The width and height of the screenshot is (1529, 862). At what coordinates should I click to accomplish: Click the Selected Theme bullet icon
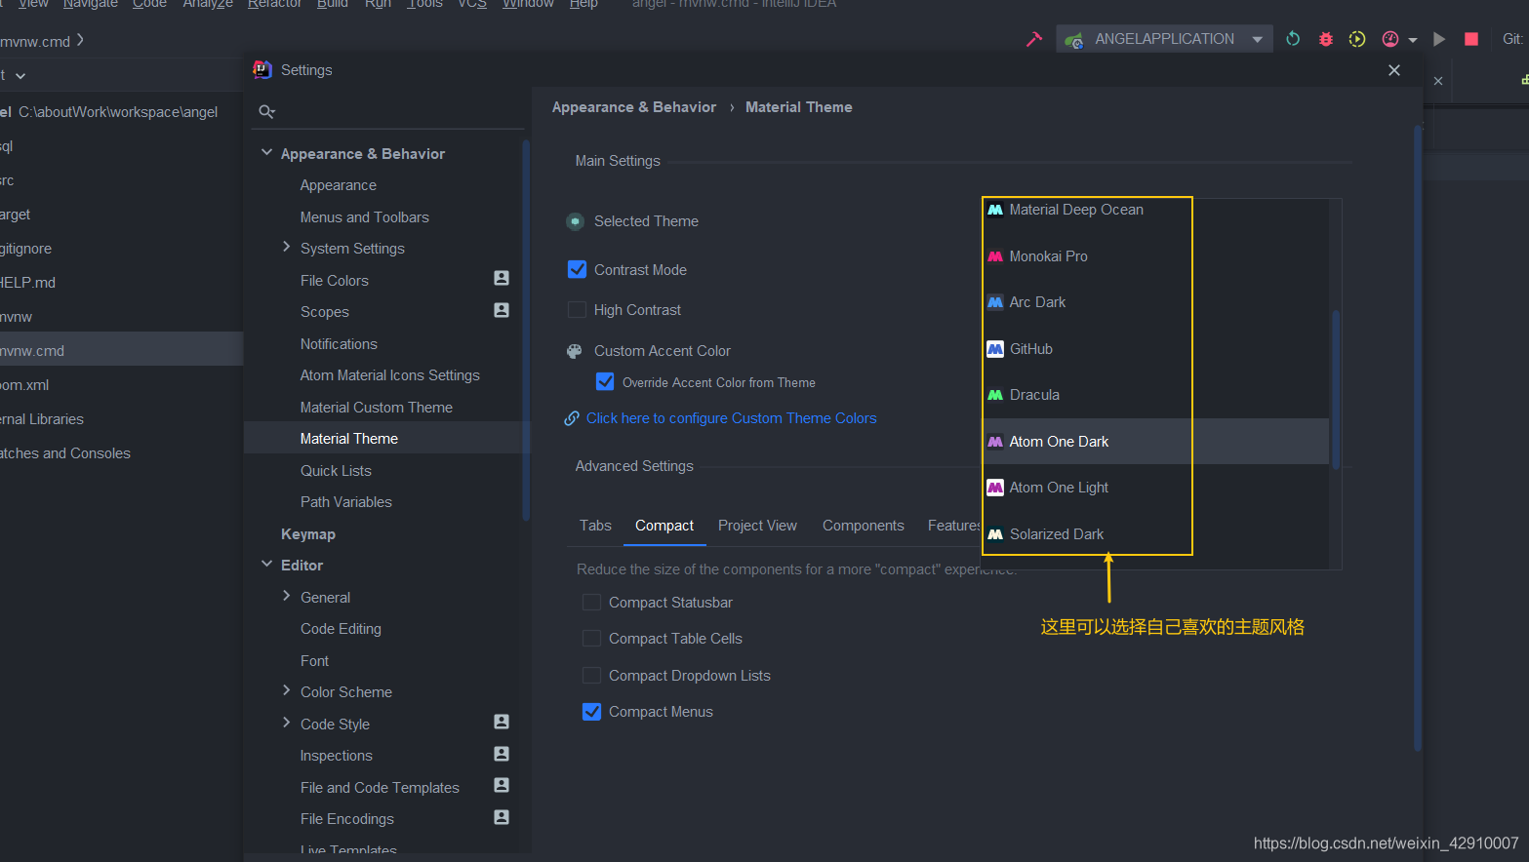[576, 221]
